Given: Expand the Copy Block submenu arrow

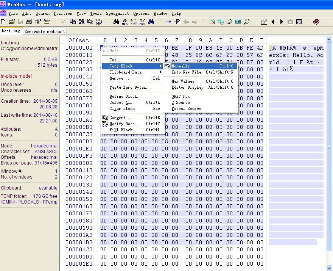Looking at the screenshot, I should point(160,66).
